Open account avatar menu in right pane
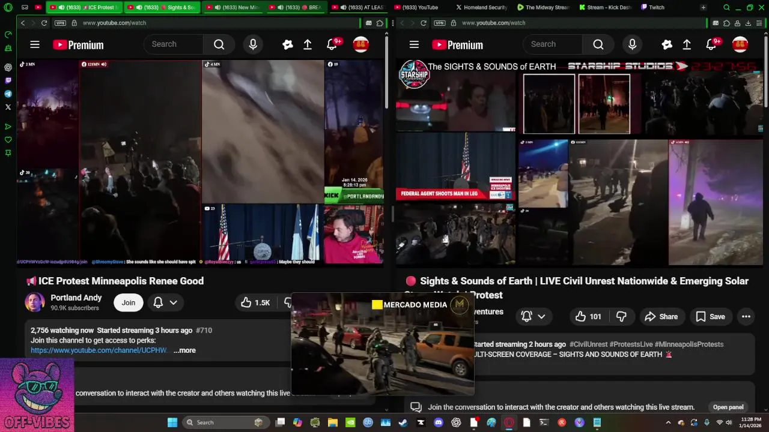The width and height of the screenshot is (769, 432). [x=740, y=44]
